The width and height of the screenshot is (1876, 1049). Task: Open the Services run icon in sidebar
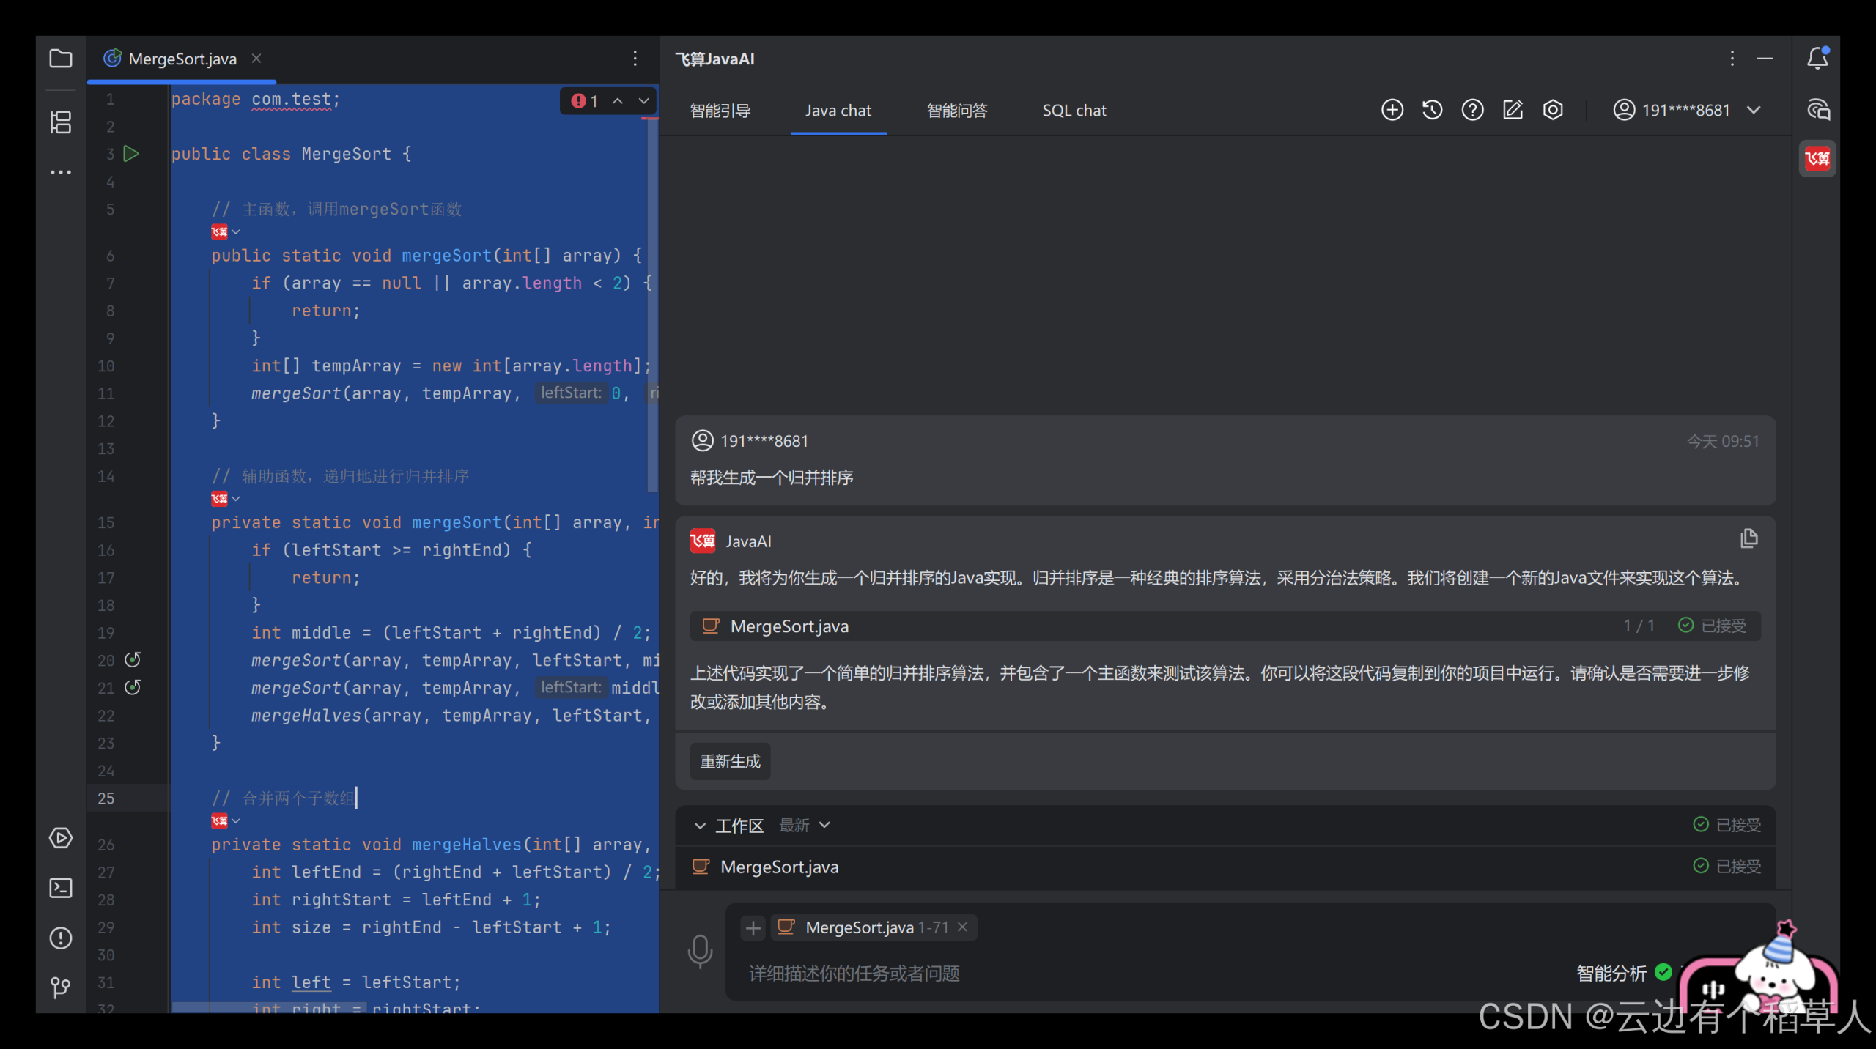(x=61, y=838)
